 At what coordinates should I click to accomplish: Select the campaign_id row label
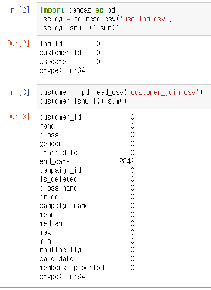click(60, 171)
